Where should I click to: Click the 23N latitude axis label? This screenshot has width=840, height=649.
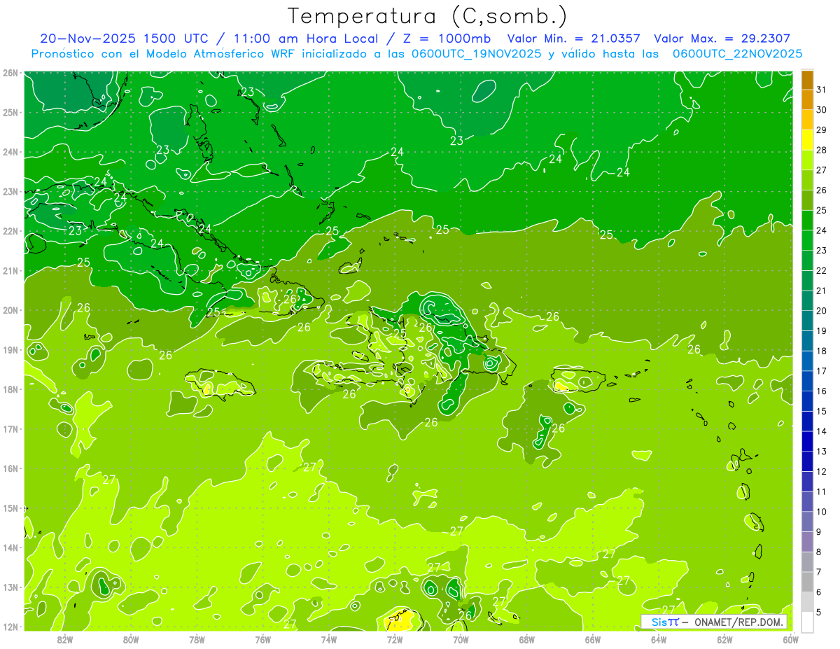point(10,191)
